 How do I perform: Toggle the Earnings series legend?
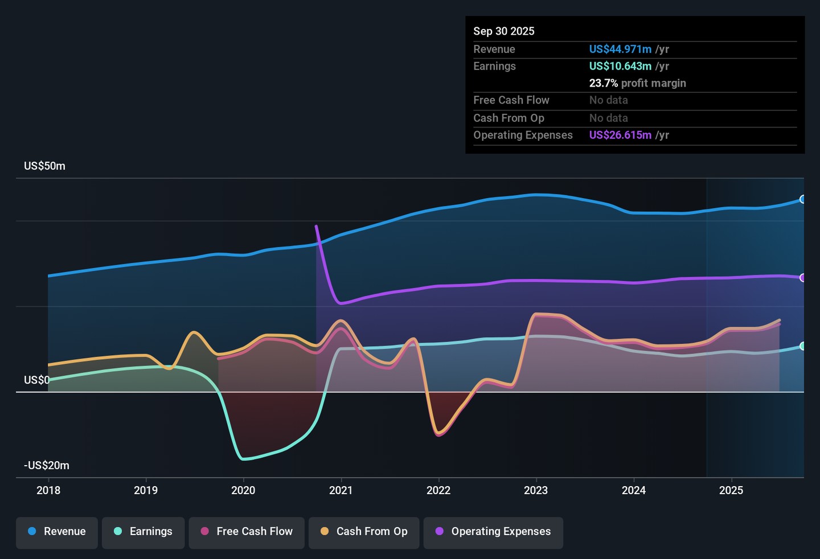[143, 532]
